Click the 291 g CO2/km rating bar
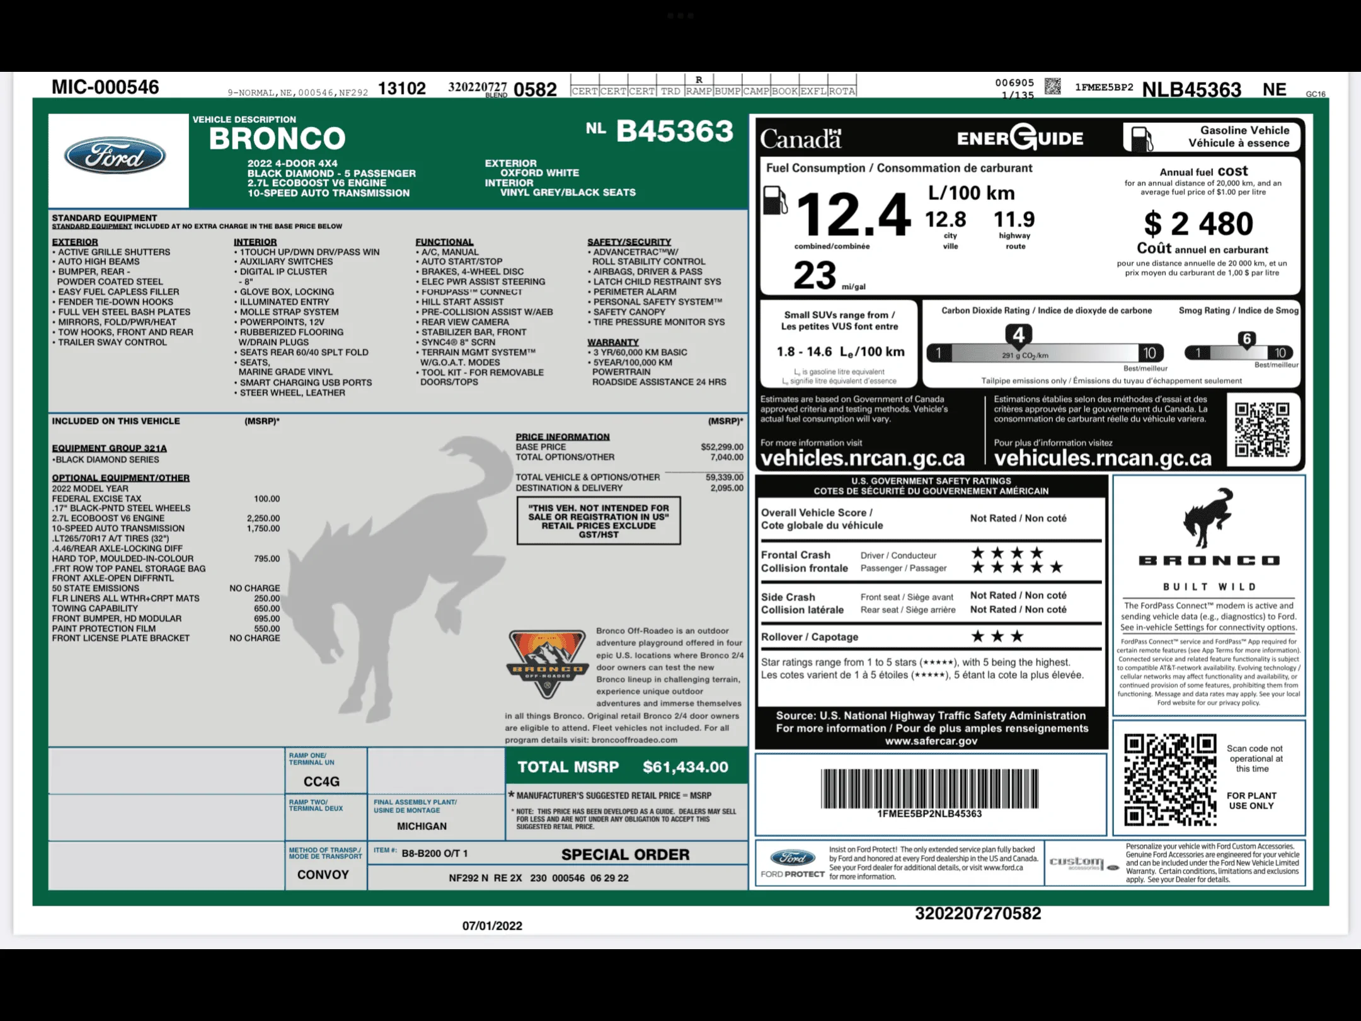This screenshot has height=1021, width=1361. (x=1045, y=354)
